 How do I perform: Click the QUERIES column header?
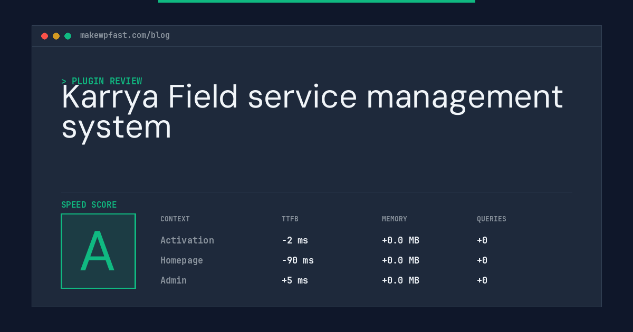(x=492, y=219)
